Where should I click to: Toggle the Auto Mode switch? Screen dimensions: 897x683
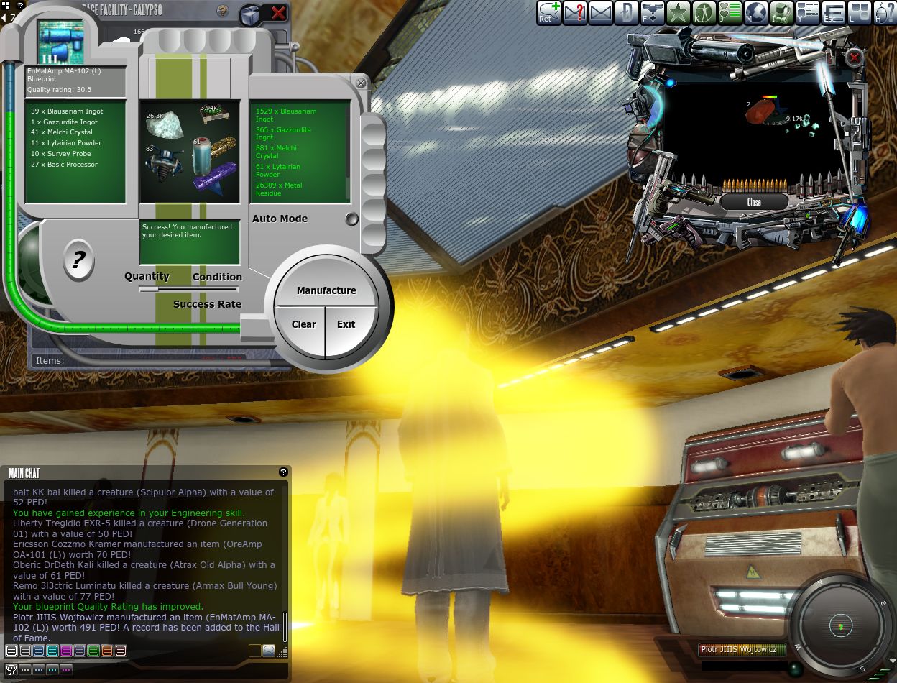(351, 219)
